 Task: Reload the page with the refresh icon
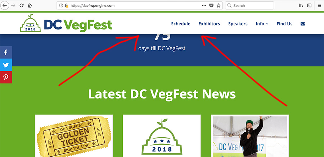(x=22, y=6)
